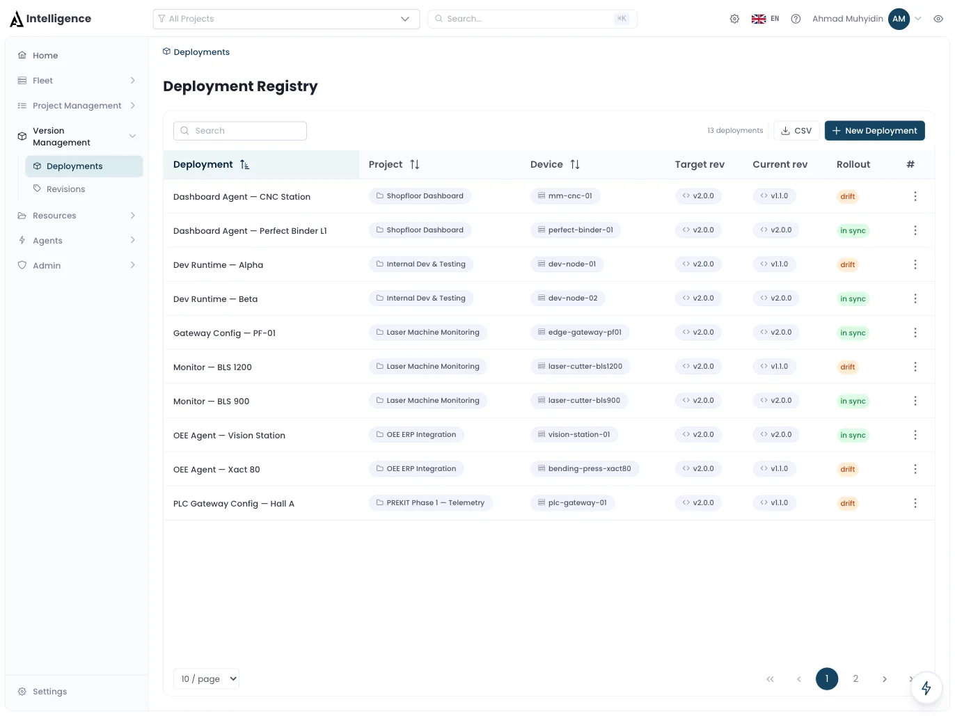Open row actions for Dev Runtime — Alpha
The width and height of the screenshot is (955, 716).
[x=915, y=264]
